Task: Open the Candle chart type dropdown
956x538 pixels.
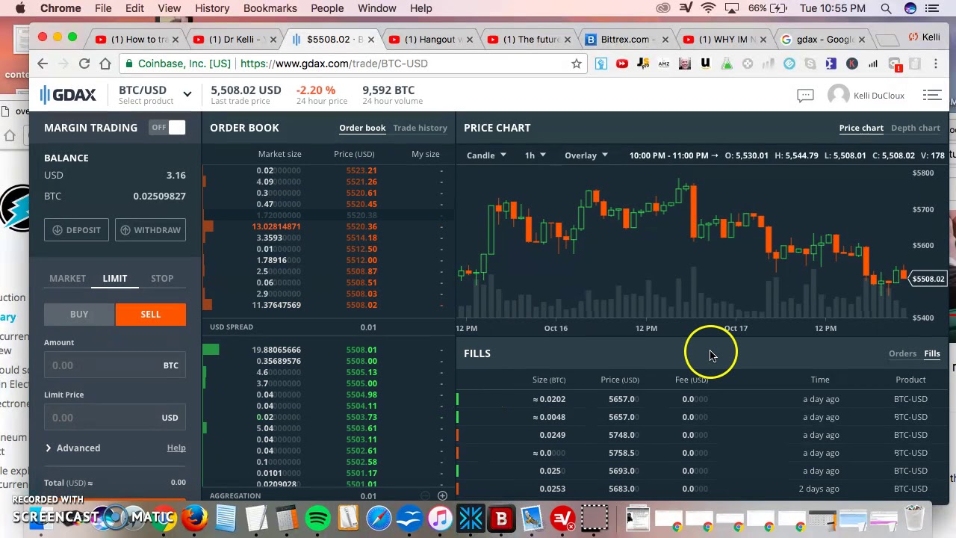Action: [x=486, y=155]
